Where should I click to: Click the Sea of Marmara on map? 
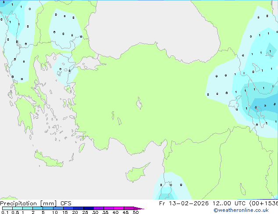90,64
